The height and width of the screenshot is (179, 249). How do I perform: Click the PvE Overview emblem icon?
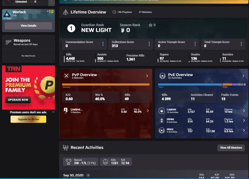(162, 76)
